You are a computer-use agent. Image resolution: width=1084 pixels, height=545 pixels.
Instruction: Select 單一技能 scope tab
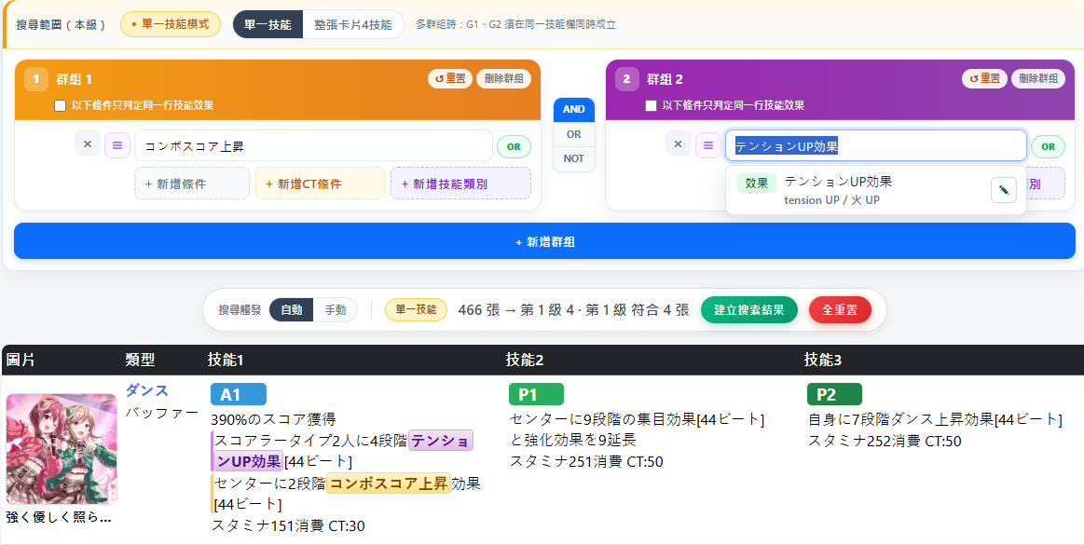(268, 24)
